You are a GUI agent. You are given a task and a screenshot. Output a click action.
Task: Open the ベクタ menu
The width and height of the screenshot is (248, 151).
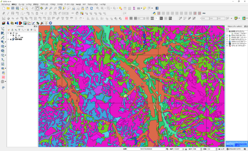pos(53,4)
